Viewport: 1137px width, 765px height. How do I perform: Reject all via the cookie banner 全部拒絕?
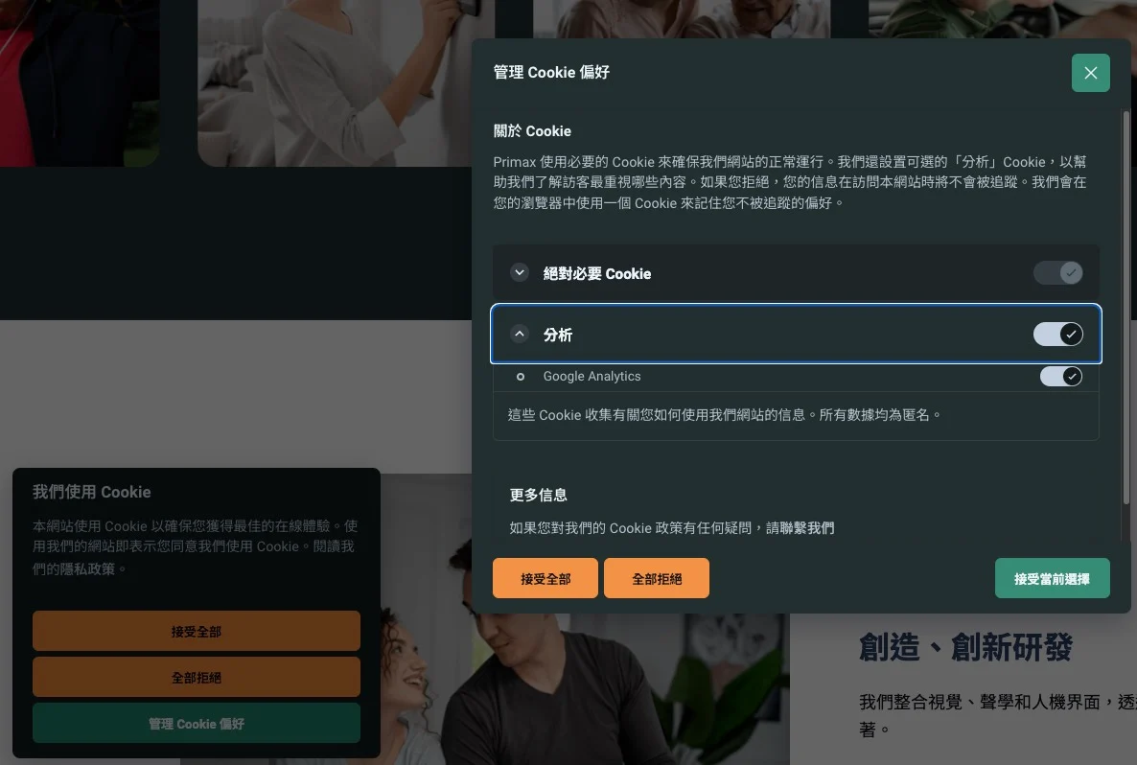(197, 678)
